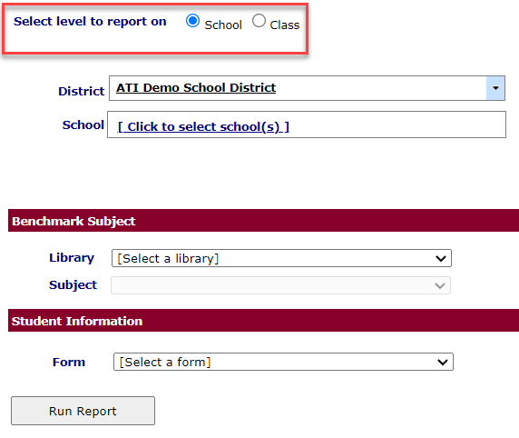Click to select school(s) link
The height and width of the screenshot is (438, 519).
coord(203,126)
